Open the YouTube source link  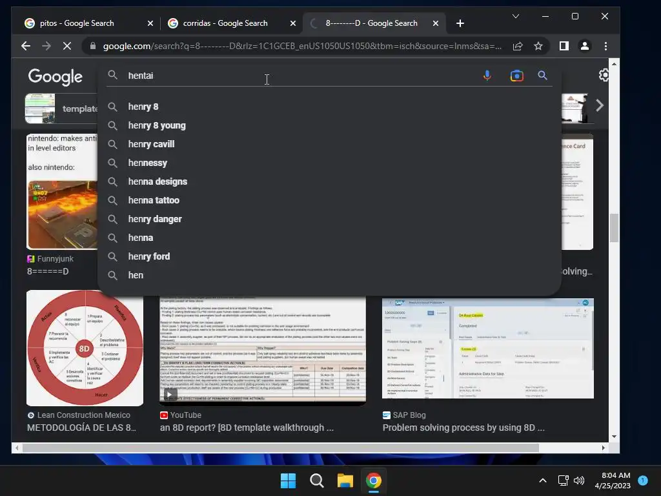point(181,415)
